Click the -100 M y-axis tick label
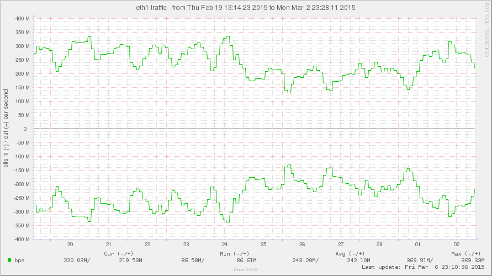The width and height of the screenshot is (492, 276). pyautogui.click(x=22, y=157)
